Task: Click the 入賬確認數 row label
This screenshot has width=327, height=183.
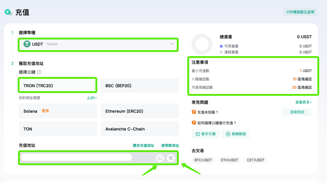Action: pos(200,79)
